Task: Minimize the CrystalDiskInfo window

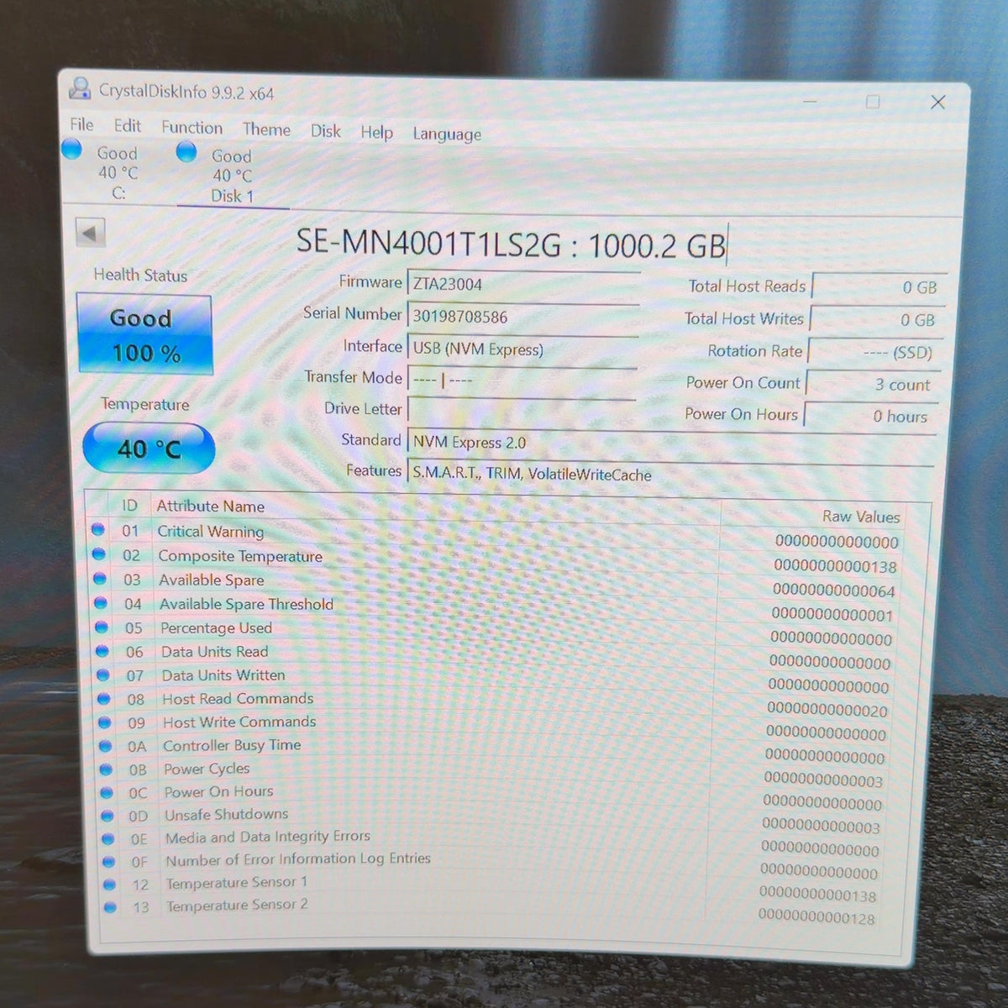Action: pos(810,101)
